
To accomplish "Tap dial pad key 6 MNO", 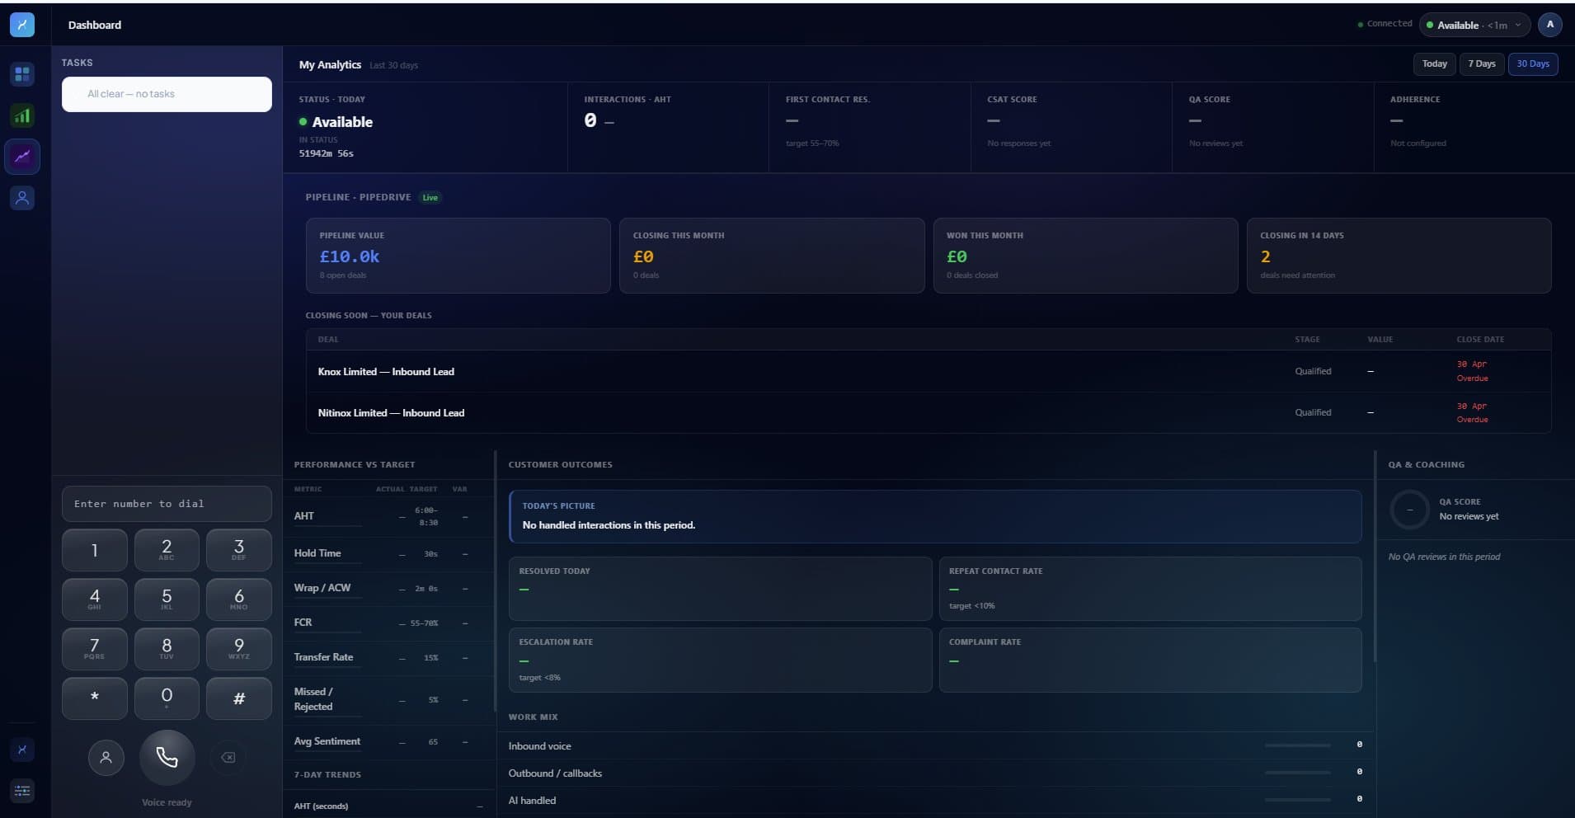I will point(239,599).
